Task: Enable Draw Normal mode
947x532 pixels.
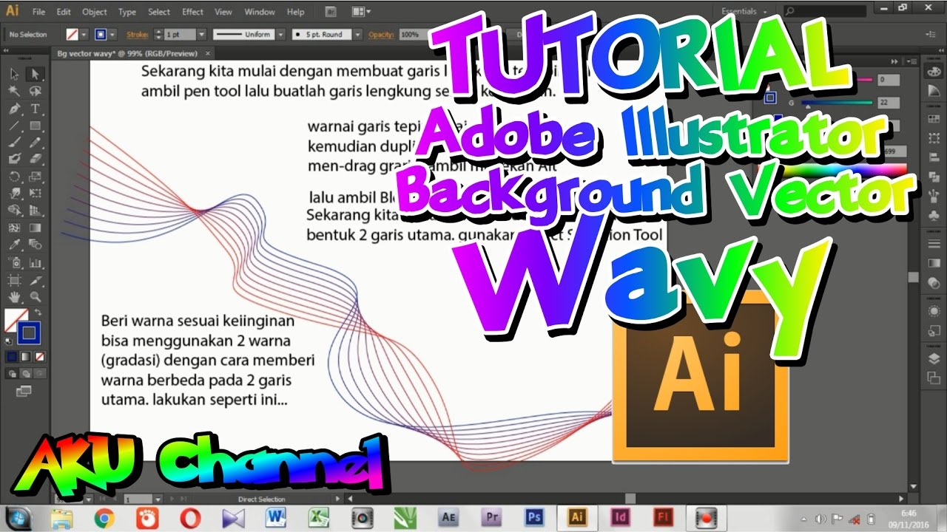Action: point(11,374)
